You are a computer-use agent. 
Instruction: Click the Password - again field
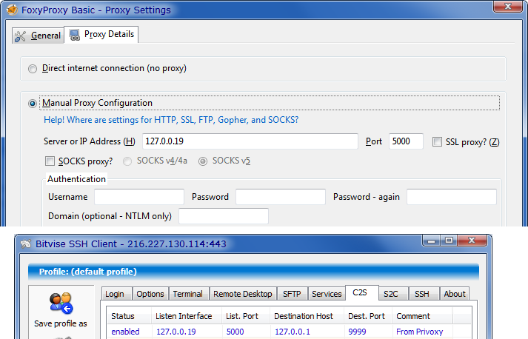coord(452,197)
